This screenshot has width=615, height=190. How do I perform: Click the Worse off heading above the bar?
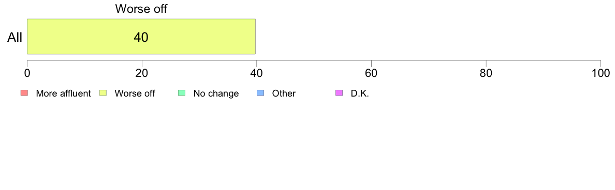coord(141,9)
